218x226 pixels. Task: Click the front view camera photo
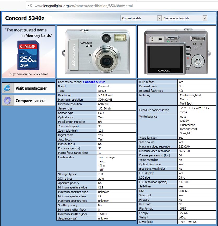click(96, 52)
